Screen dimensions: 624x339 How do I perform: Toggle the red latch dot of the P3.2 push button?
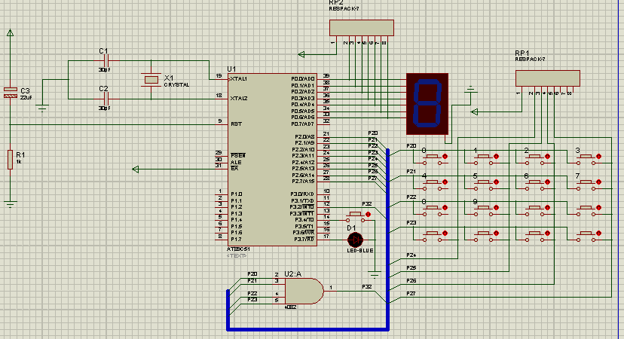pyautogui.click(x=368, y=214)
